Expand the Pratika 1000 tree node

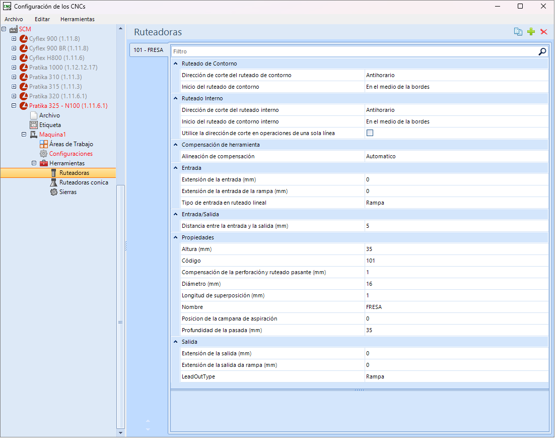pos(14,68)
